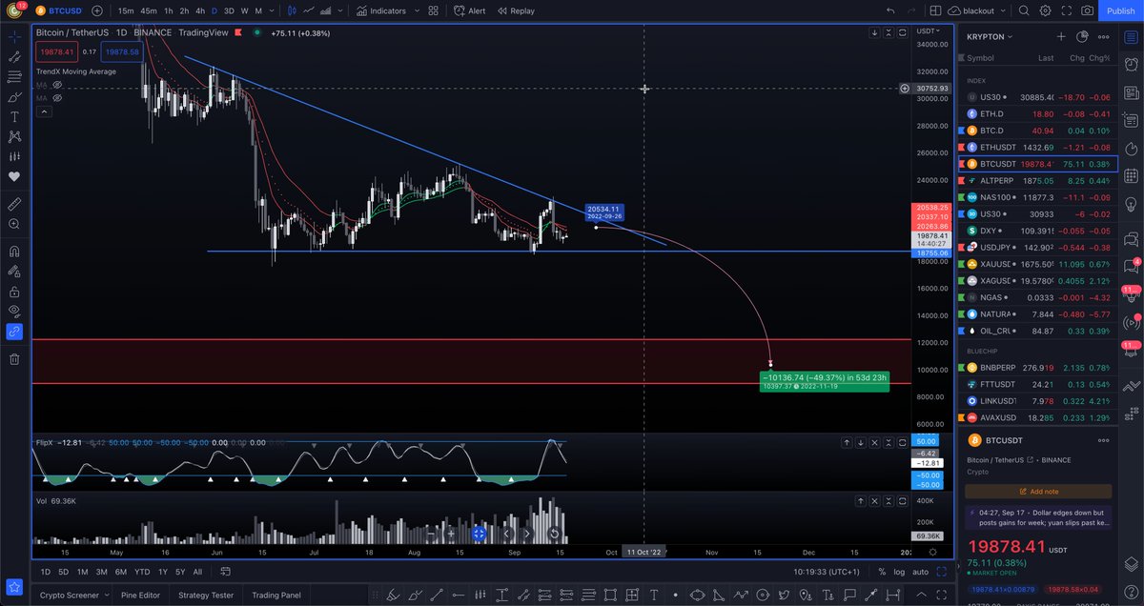Select the trend line drawing tool

coord(14,56)
